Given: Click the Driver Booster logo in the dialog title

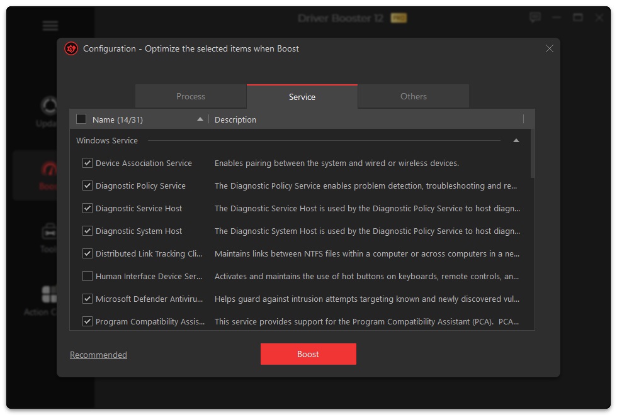Looking at the screenshot, I should click(71, 49).
